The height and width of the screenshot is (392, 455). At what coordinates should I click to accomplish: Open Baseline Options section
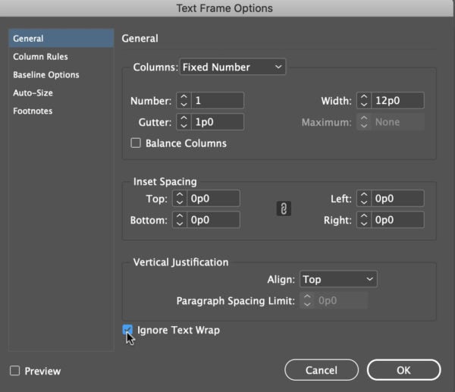click(45, 75)
